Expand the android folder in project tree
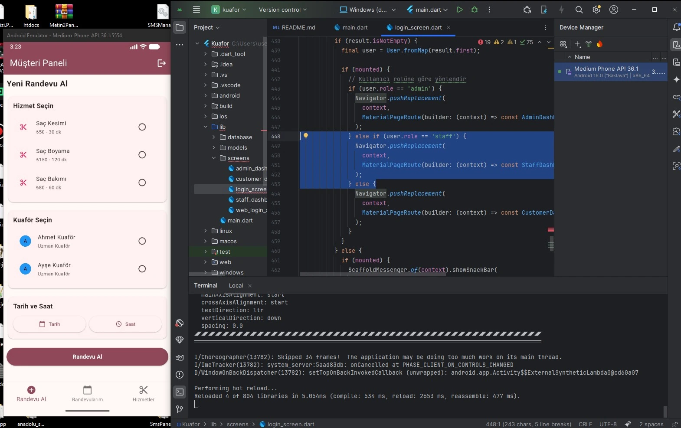The width and height of the screenshot is (681, 428). tap(206, 96)
